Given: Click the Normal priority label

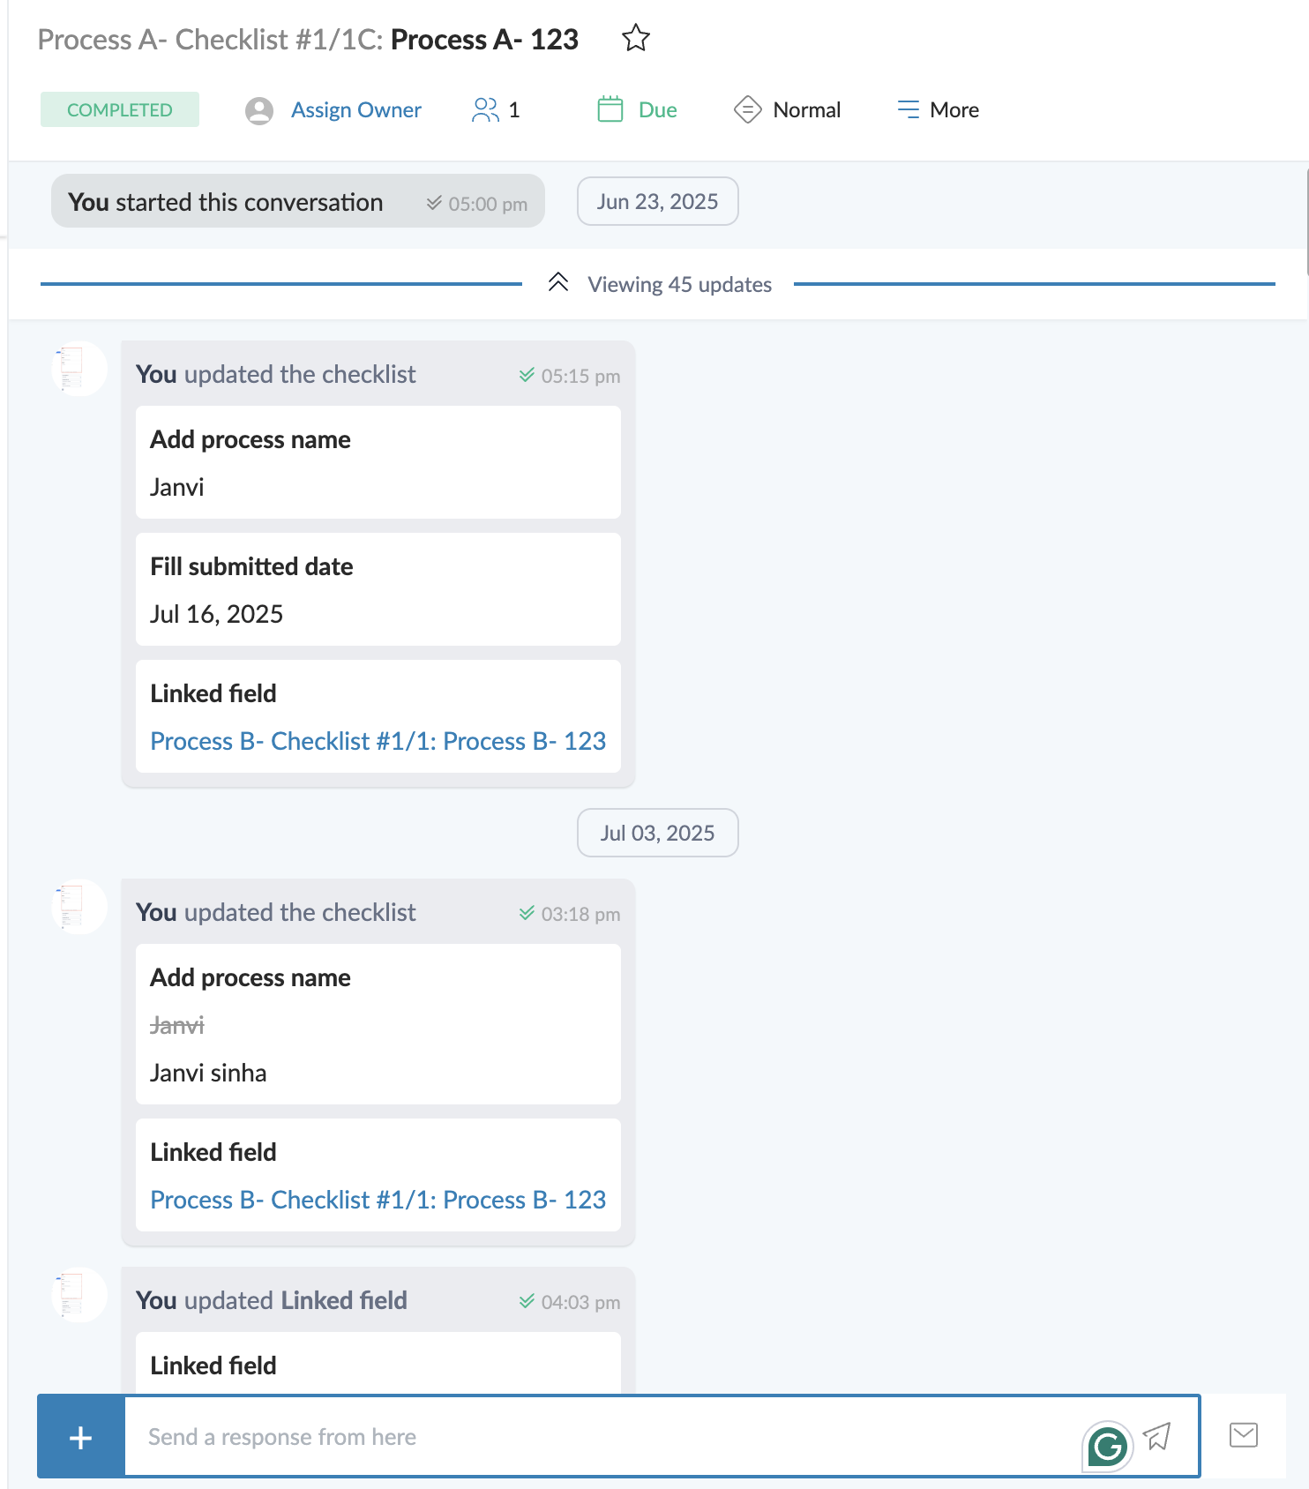Looking at the screenshot, I should [806, 109].
